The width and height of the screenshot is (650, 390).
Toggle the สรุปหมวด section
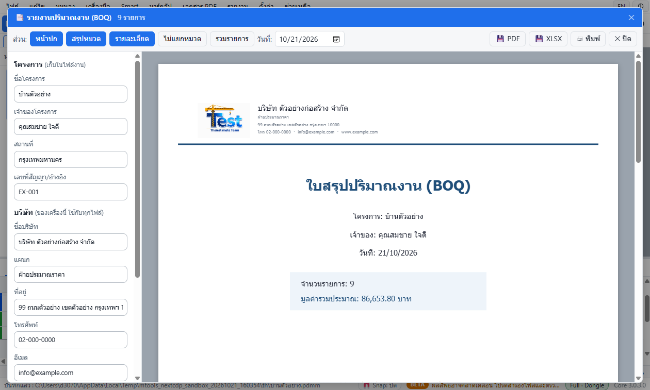pos(86,39)
